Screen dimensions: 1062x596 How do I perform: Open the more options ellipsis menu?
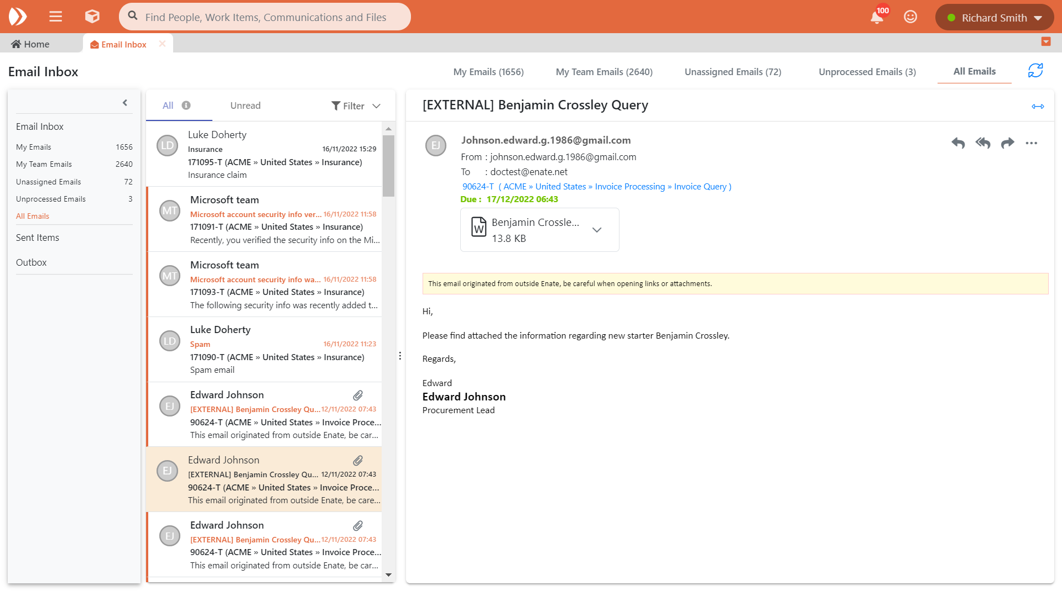point(1031,143)
